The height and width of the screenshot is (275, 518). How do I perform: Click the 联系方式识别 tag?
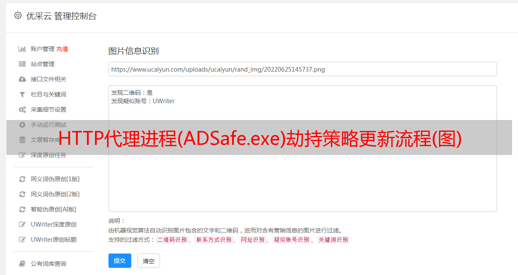coord(214,240)
